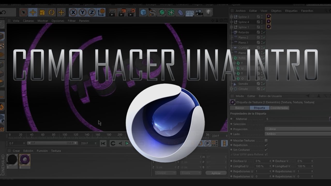
Task: Add a light object
Action: pyautogui.click(x=208, y=12)
